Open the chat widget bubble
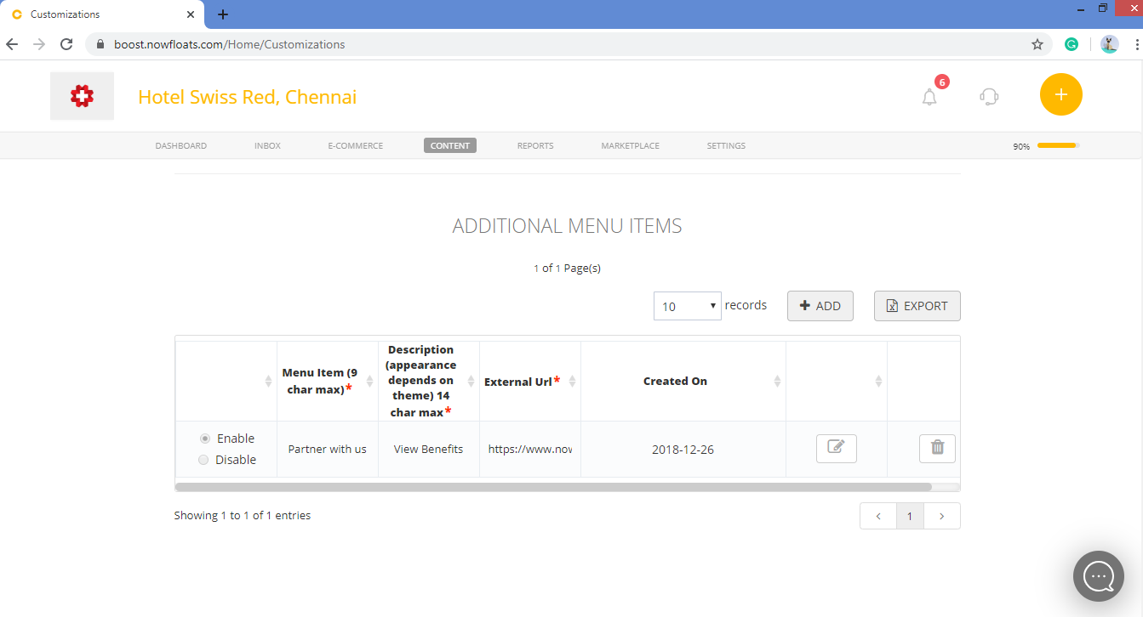Image resolution: width=1143 pixels, height=617 pixels. click(x=1098, y=576)
